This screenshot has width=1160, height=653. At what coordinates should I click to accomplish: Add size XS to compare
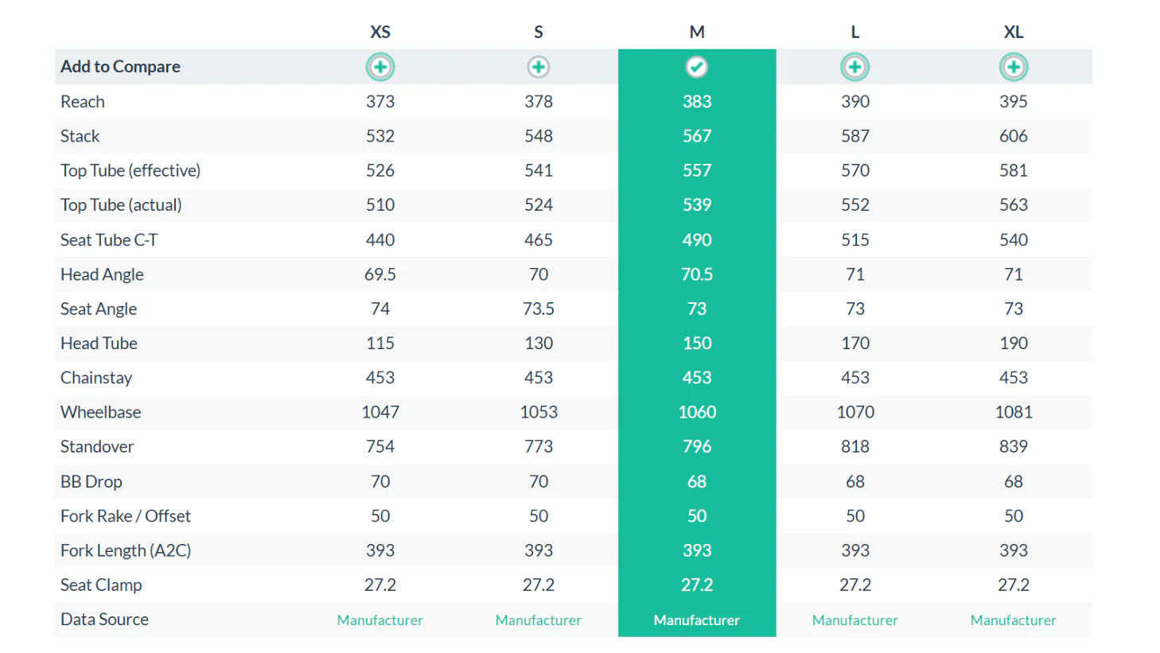pyautogui.click(x=380, y=67)
